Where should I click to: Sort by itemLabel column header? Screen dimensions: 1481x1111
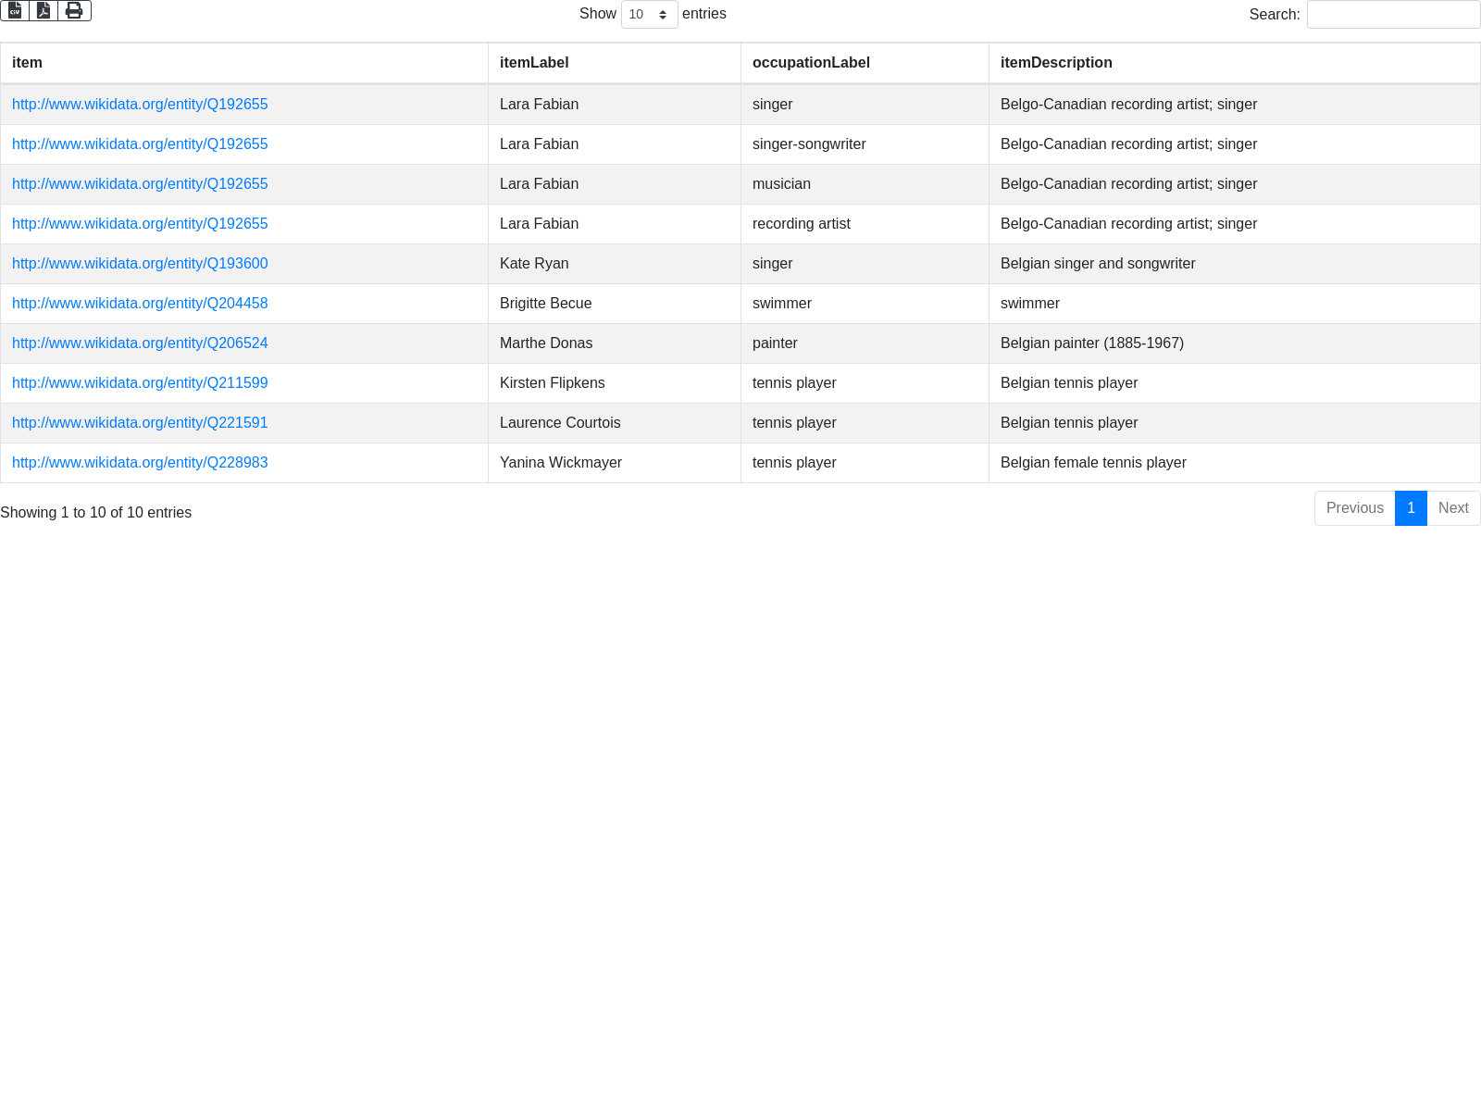(x=534, y=63)
